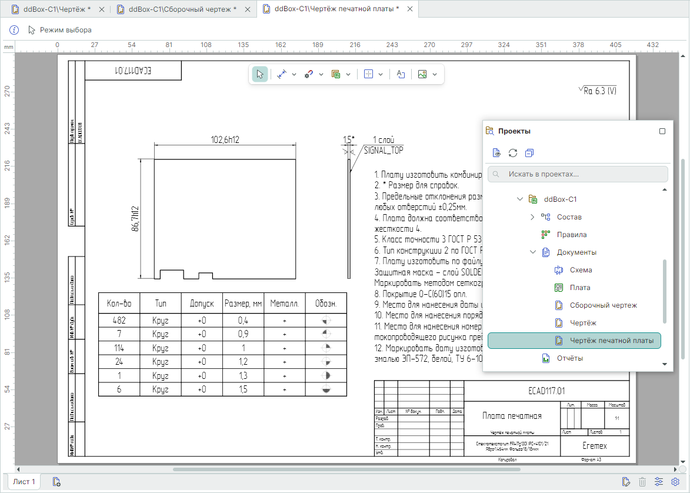Open Плата item in project tree
Image resolution: width=690 pixels, height=493 pixels.
point(579,288)
